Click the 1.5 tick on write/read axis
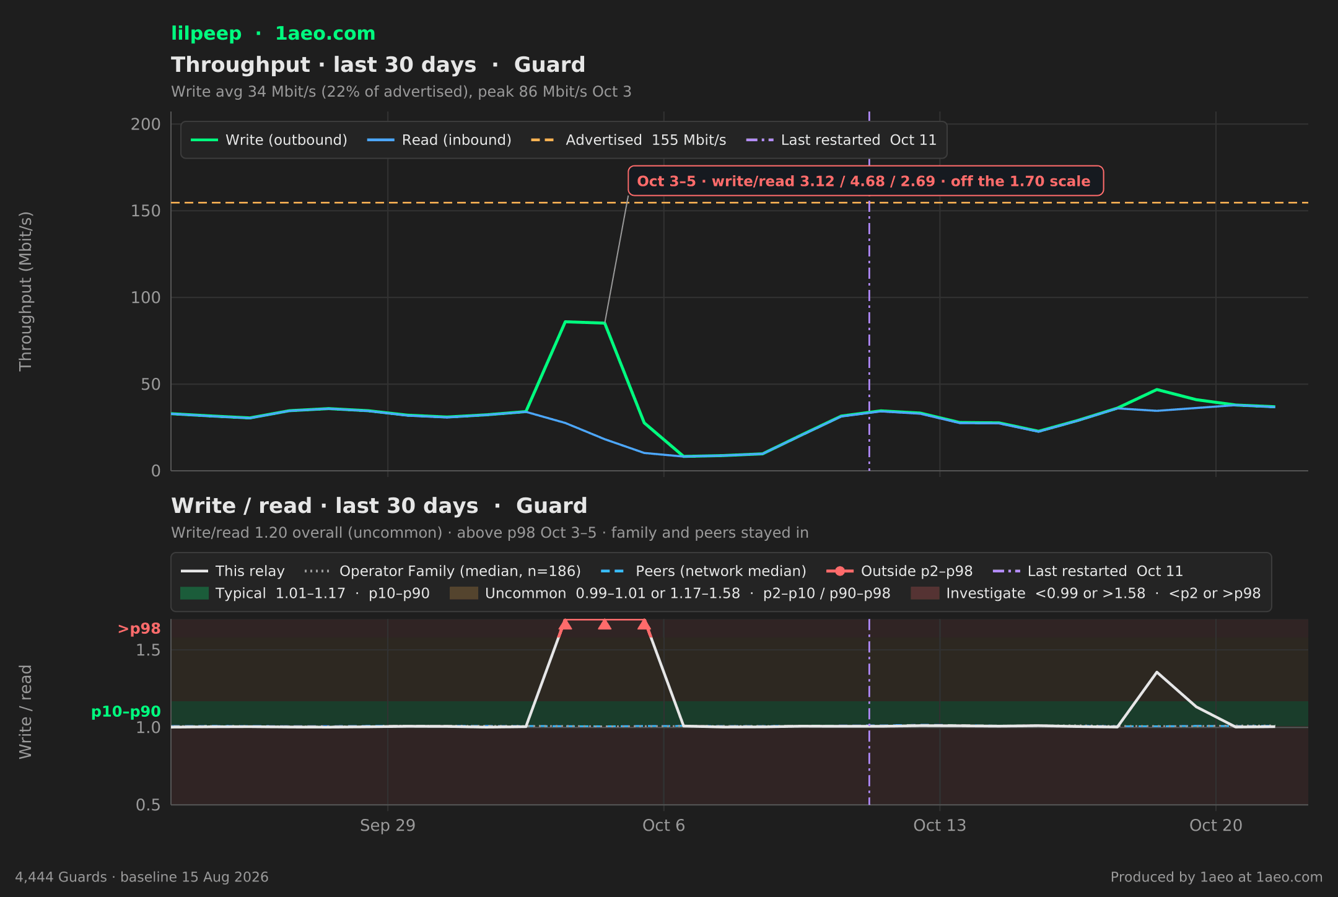The height and width of the screenshot is (897, 1338). coord(149,650)
